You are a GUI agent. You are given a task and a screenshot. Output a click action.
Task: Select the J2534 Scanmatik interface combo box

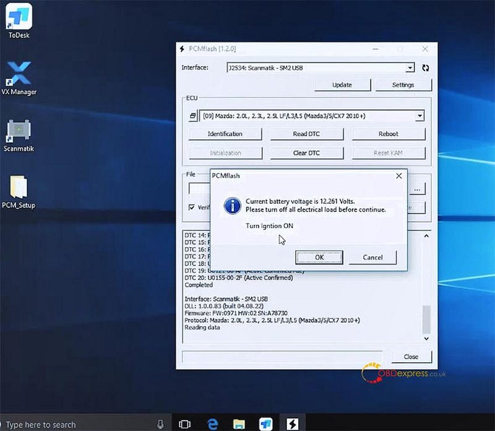tap(321, 67)
